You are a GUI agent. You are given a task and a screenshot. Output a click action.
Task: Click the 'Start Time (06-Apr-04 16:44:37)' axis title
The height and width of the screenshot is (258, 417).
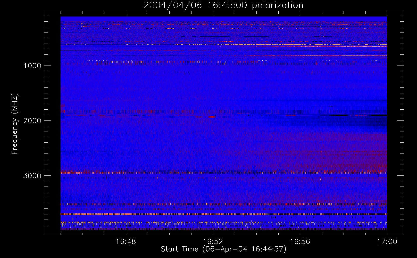(223, 249)
